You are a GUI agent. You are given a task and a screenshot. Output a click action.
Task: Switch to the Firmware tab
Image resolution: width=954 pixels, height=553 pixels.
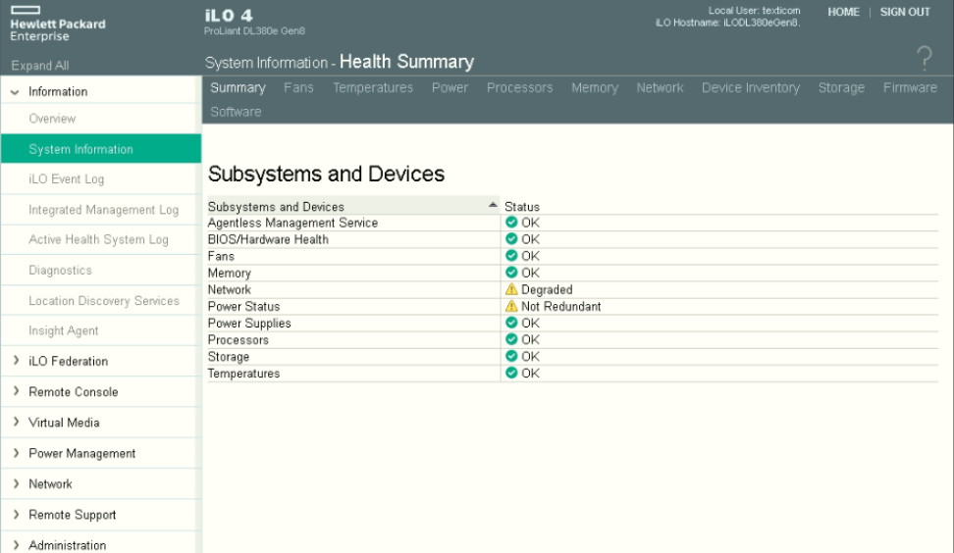[x=910, y=87]
